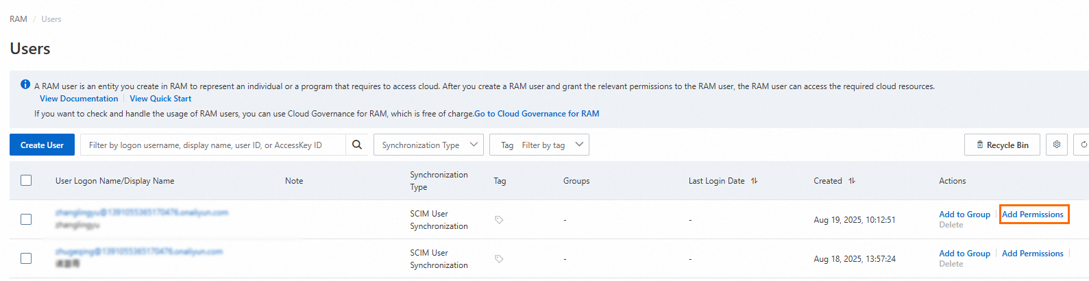Click the refresh icon at far right
Image resolution: width=1089 pixels, height=281 pixels.
(1083, 145)
